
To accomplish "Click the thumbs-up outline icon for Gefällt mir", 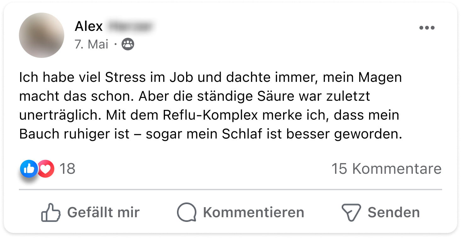I will (x=51, y=212).
